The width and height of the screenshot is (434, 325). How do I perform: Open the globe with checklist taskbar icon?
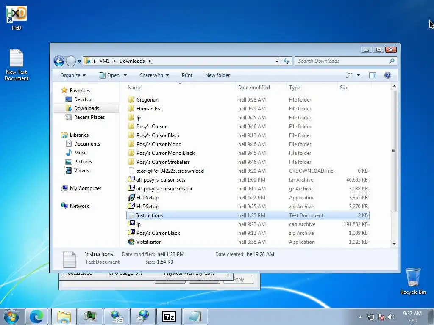(x=117, y=317)
